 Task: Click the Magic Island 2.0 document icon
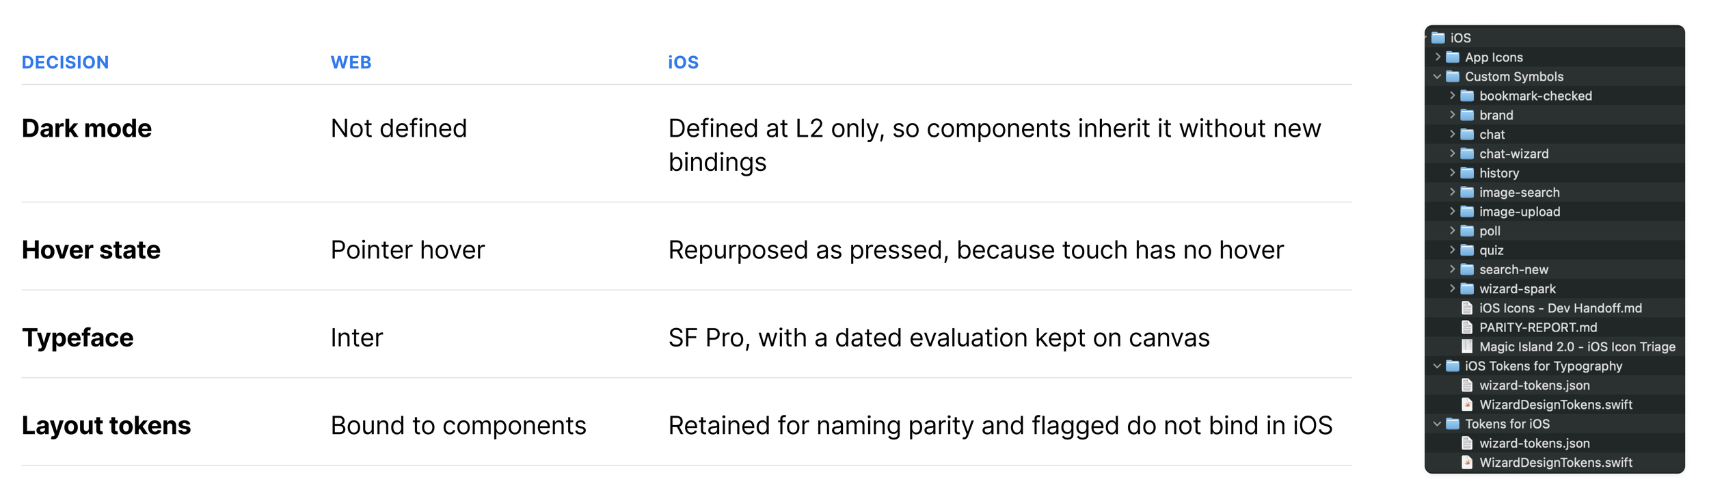click(1466, 347)
